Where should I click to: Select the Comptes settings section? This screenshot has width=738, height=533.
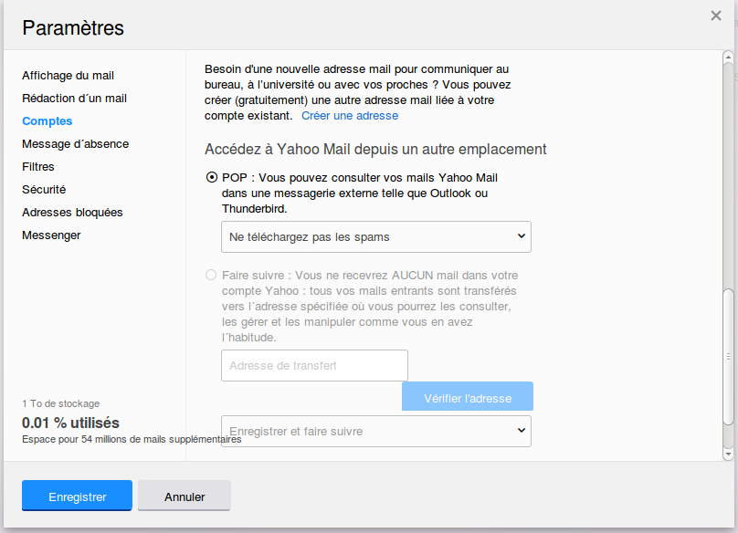click(47, 121)
